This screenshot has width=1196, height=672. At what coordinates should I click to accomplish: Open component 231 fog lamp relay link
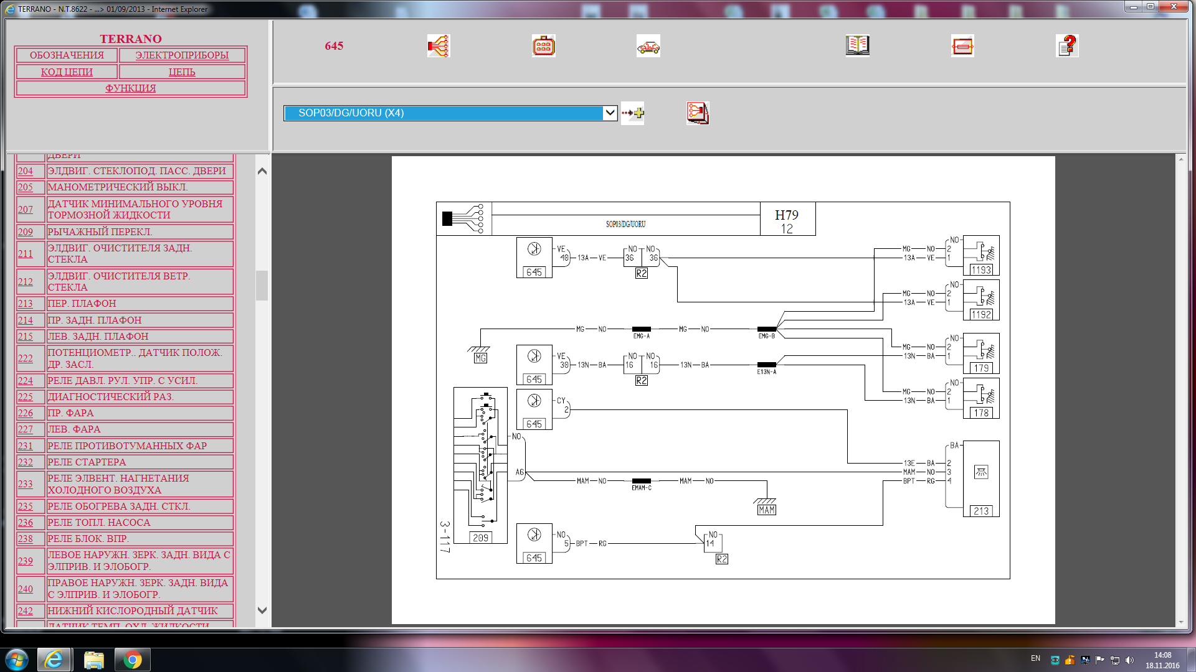[26, 446]
